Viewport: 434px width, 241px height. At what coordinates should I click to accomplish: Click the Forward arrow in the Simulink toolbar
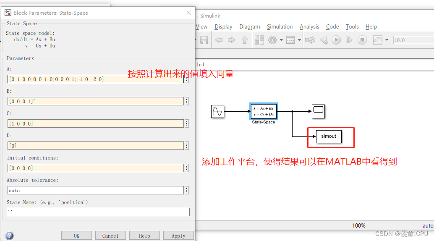point(231,40)
